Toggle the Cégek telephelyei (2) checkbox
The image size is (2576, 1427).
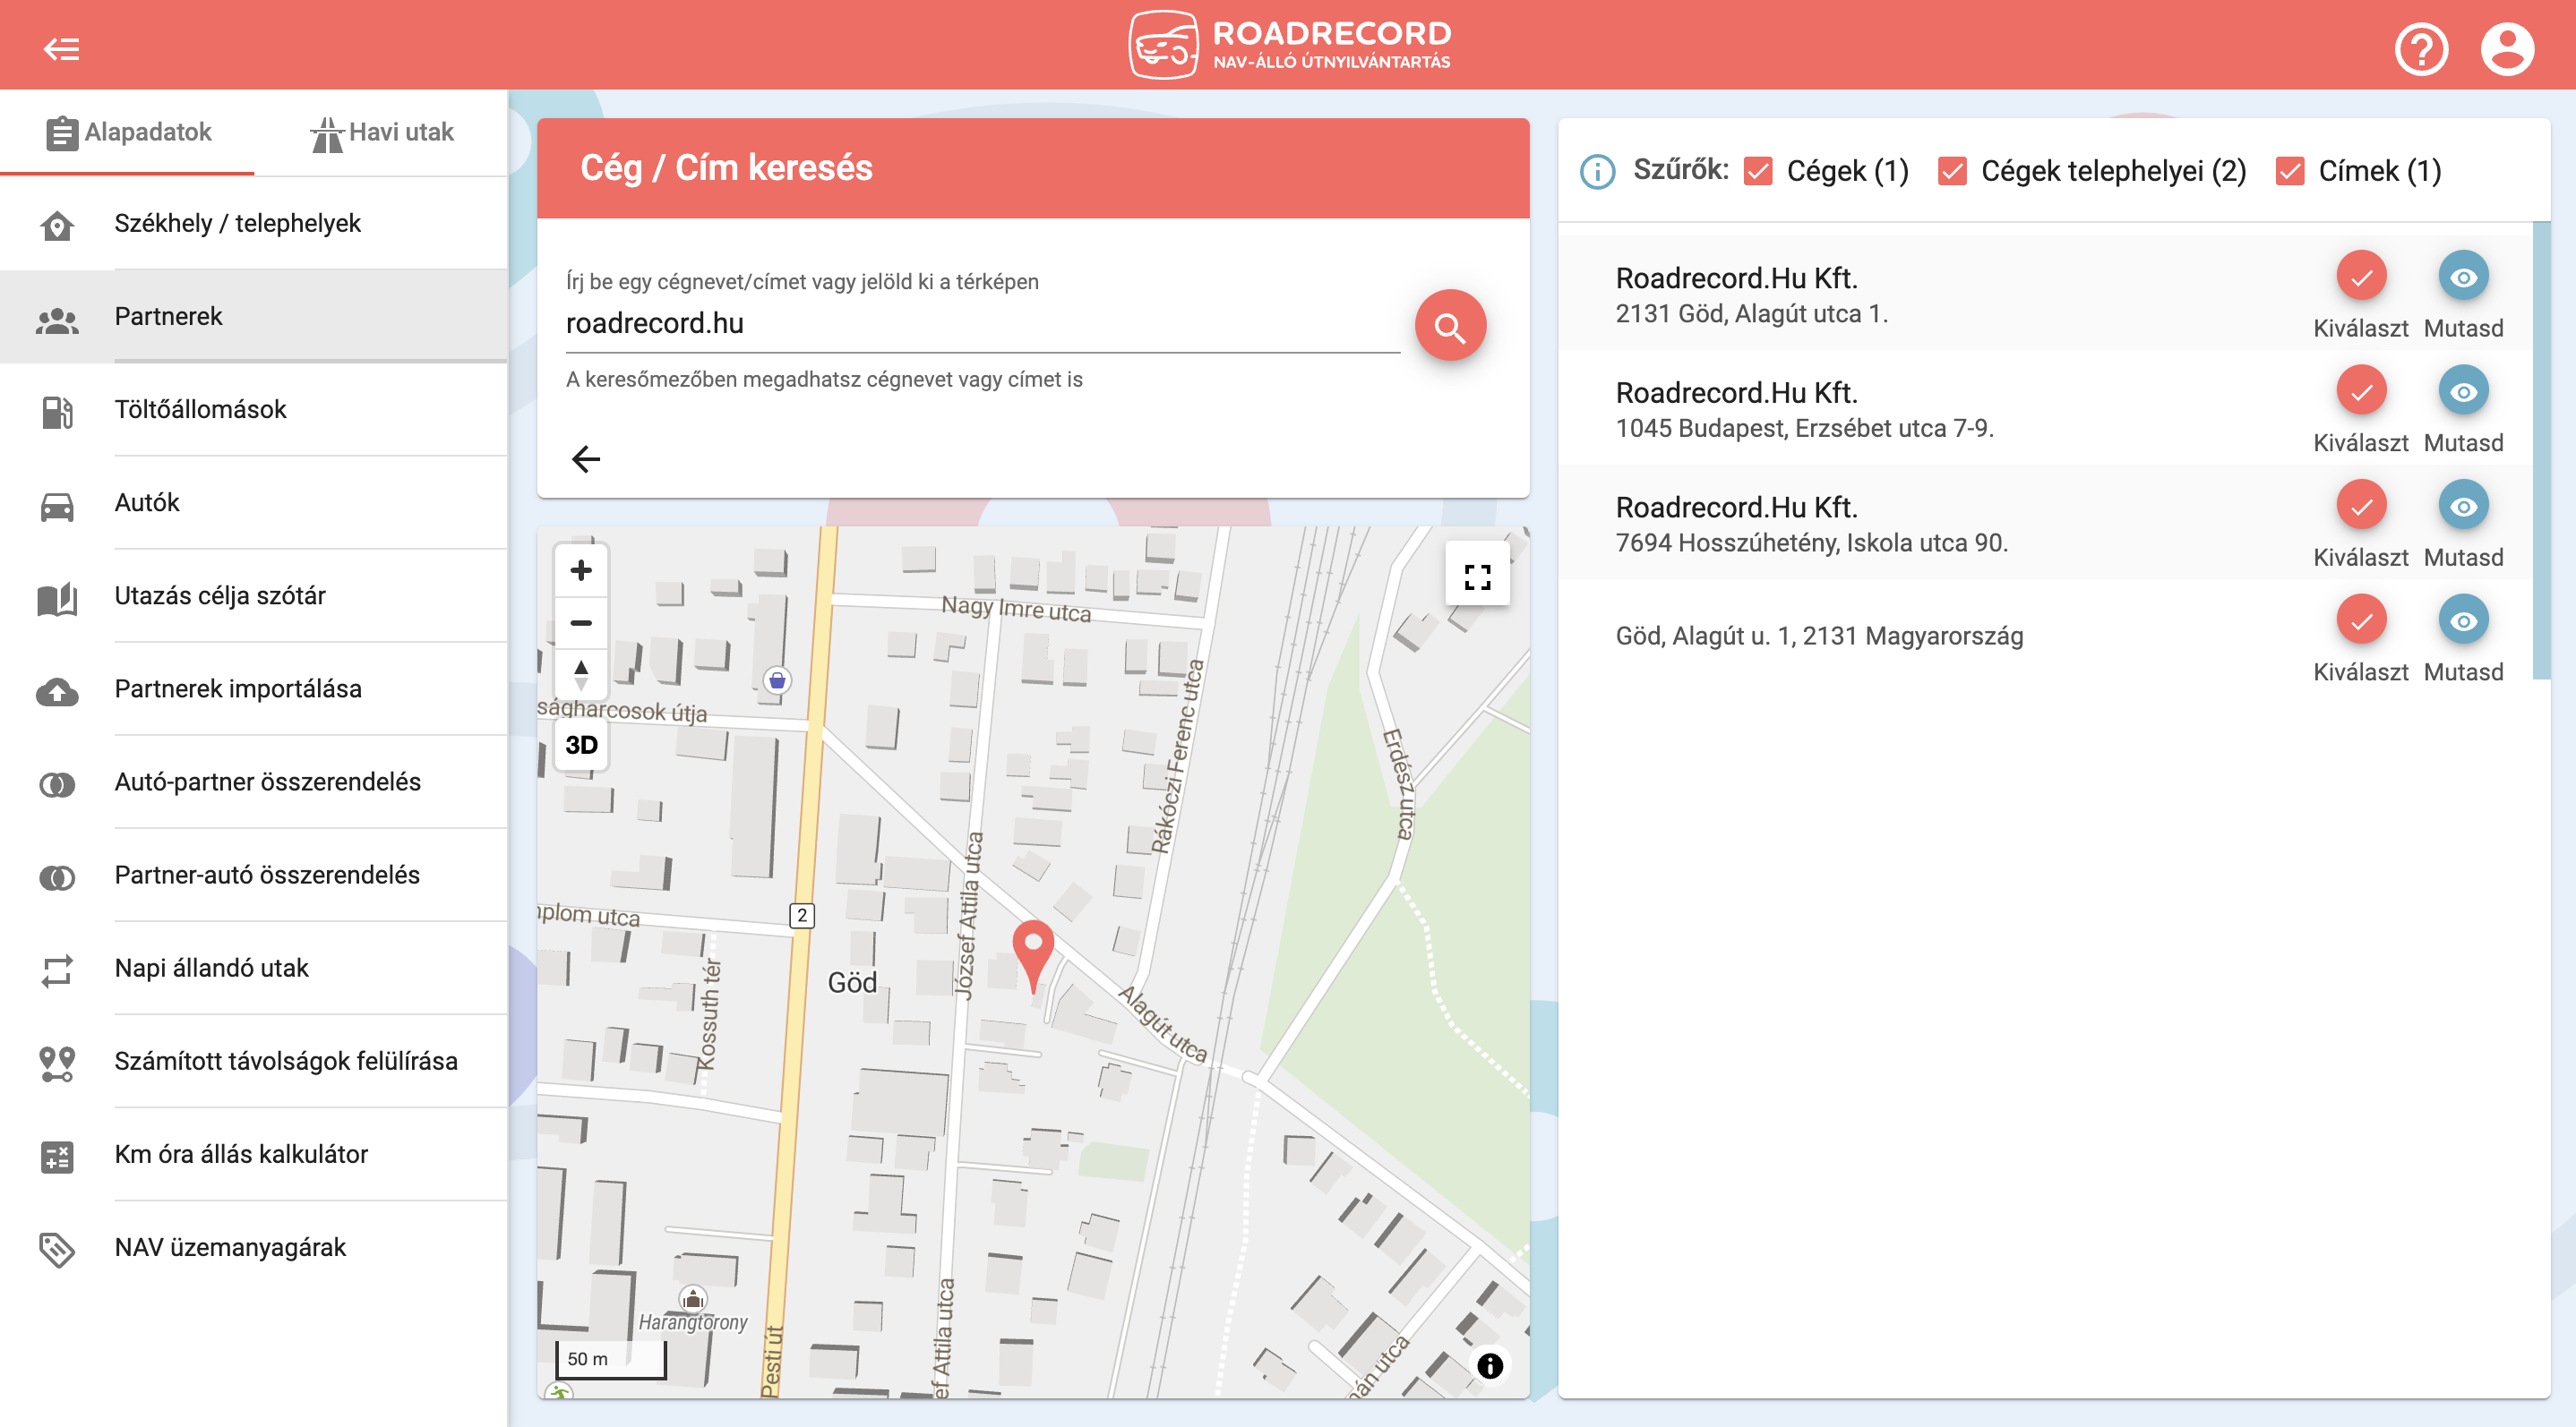1952,172
